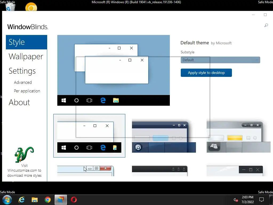Open Advanced settings sub-item
The width and height of the screenshot is (273, 205).
[23, 82]
